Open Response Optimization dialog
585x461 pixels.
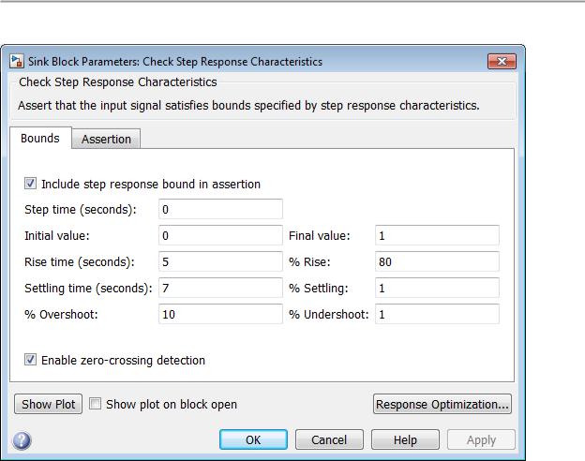(442, 404)
